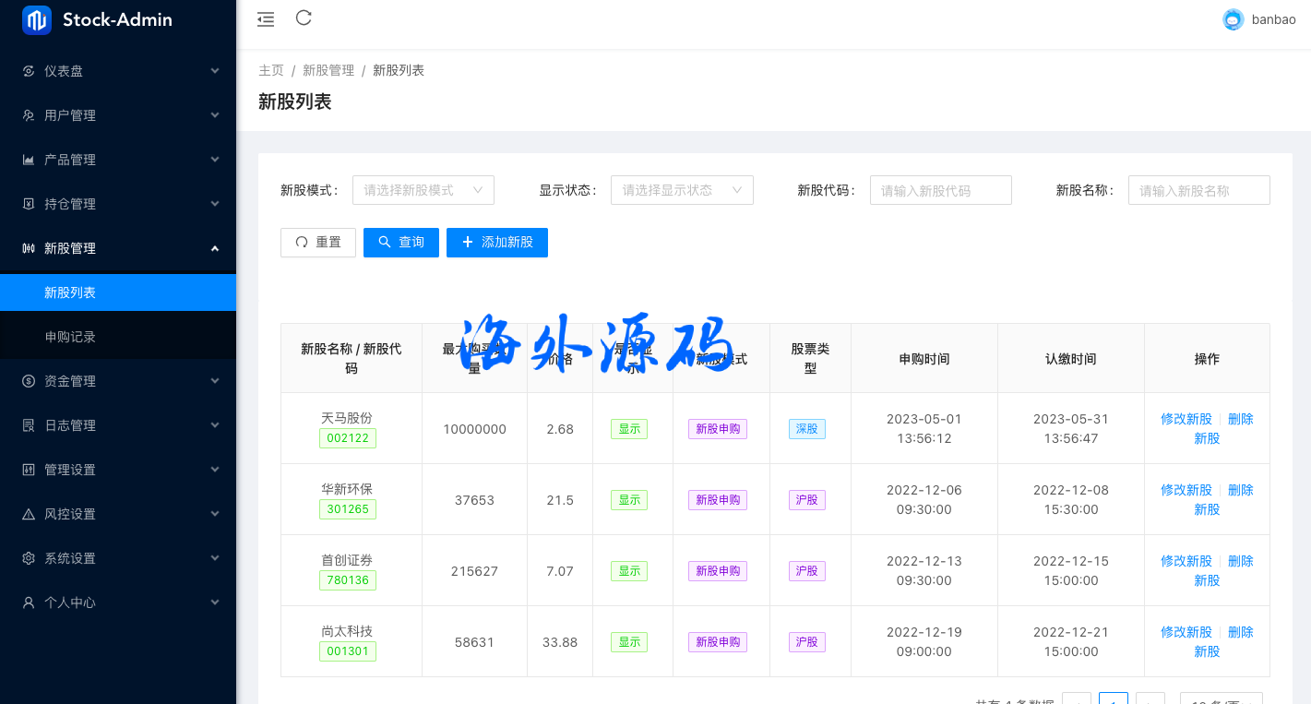Focus the 新股代码 input field
Image resolution: width=1311 pixels, height=704 pixels.
click(x=940, y=190)
